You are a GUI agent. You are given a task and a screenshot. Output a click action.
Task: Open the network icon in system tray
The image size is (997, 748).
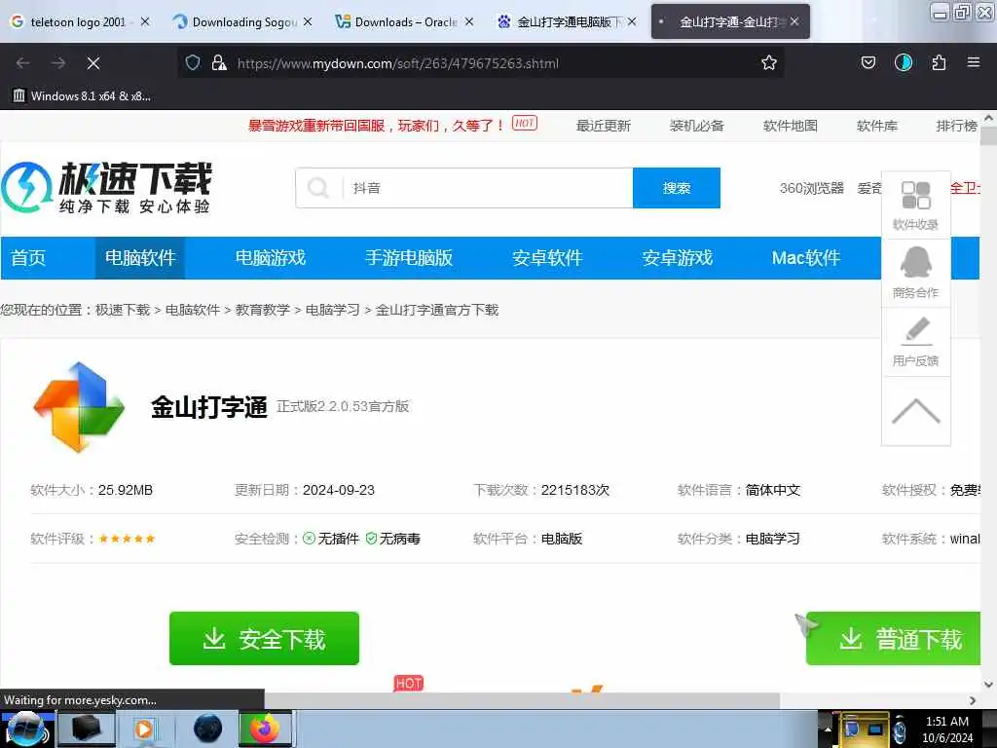(875, 729)
